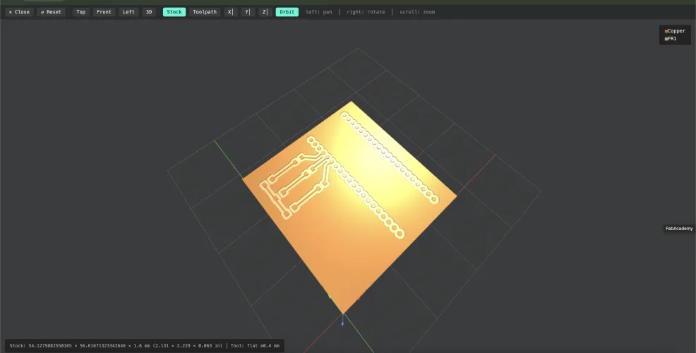696x353 pixels.
Task: Toggle Stock display off
Action: (x=174, y=12)
